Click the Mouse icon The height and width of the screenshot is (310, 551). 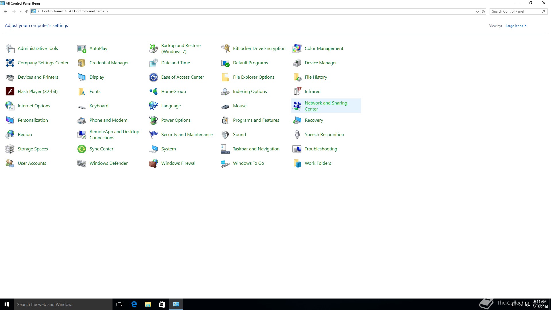click(225, 107)
